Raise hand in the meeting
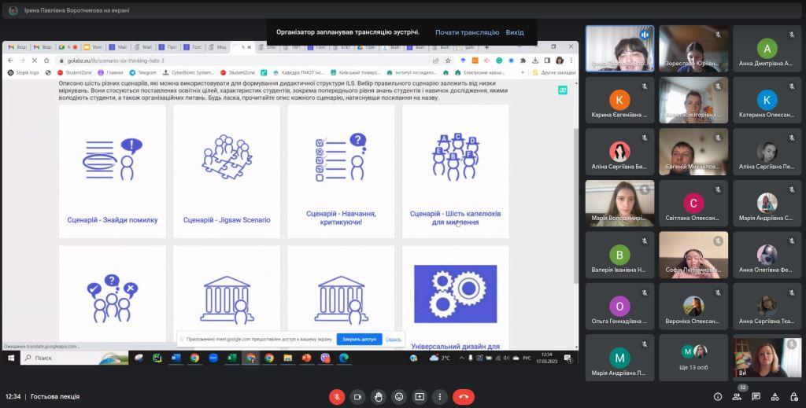Image resolution: width=806 pixels, height=408 pixels. (x=379, y=397)
